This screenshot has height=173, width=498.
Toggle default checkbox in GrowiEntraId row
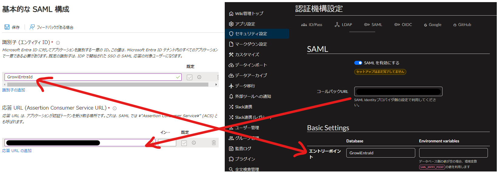pyautogui.click(x=190, y=77)
